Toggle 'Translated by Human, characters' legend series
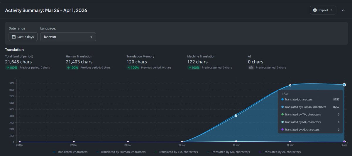 pyautogui.click(x=121, y=152)
